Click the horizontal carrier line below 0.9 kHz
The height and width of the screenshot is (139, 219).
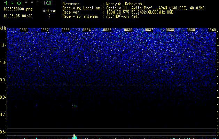coord(111,84)
